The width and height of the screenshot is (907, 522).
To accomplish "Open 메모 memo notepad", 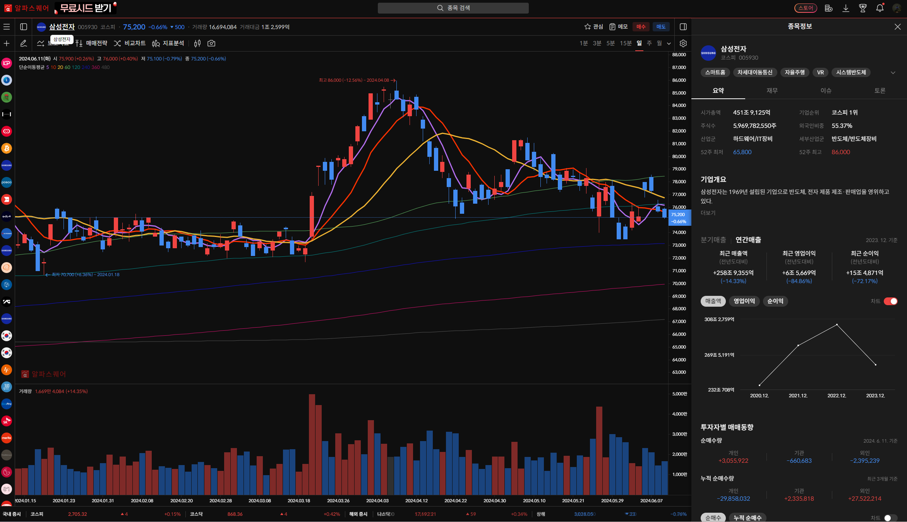I will tap(619, 27).
